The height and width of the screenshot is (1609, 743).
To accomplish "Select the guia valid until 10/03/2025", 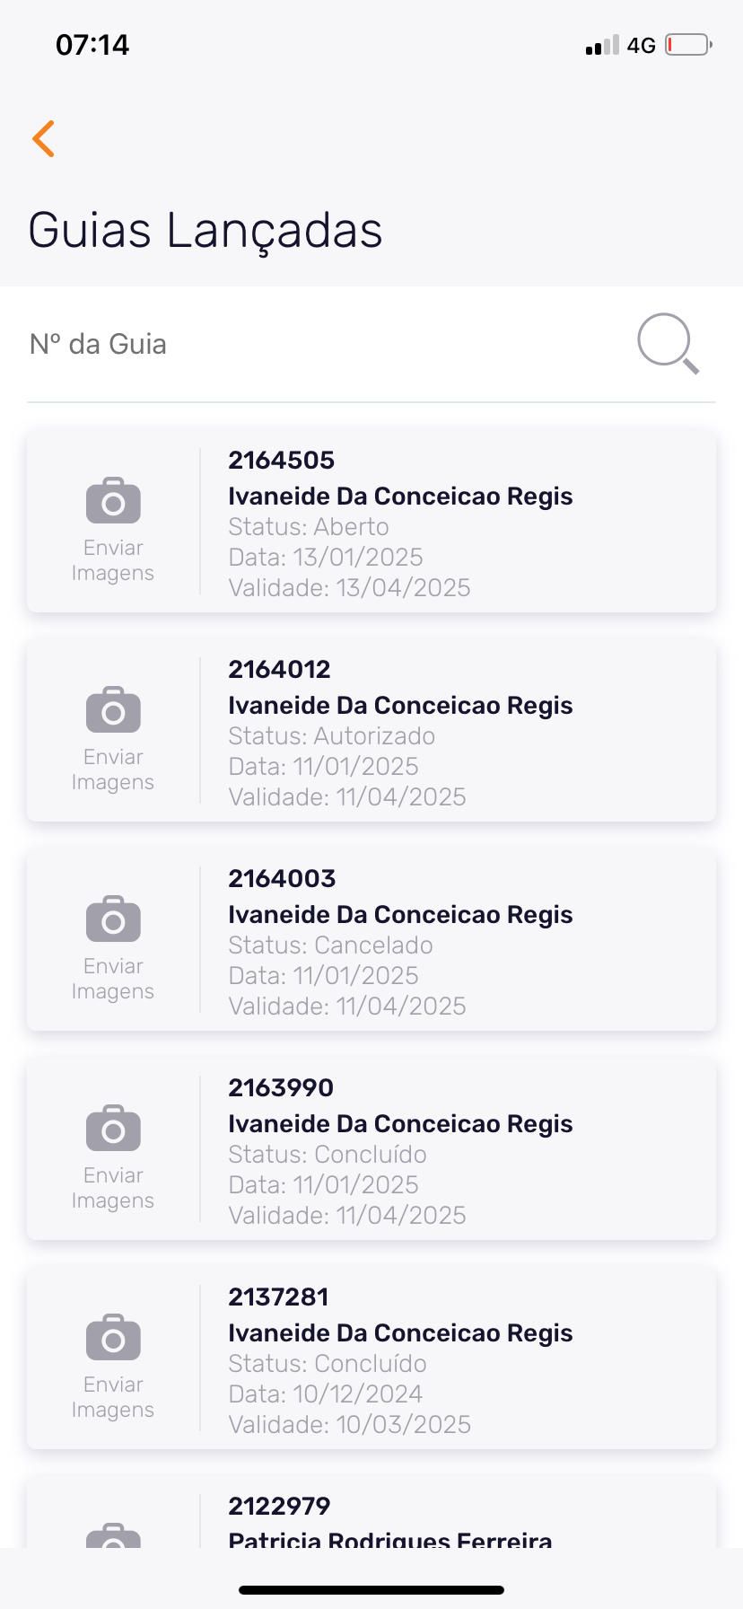I will pyautogui.click(x=350, y=1424).
